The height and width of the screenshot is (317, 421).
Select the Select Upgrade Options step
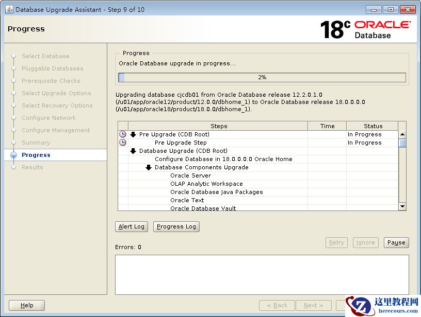coord(56,93)
